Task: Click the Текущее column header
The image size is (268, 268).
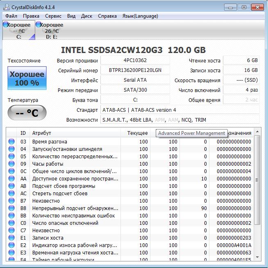Action: point(135,133)
